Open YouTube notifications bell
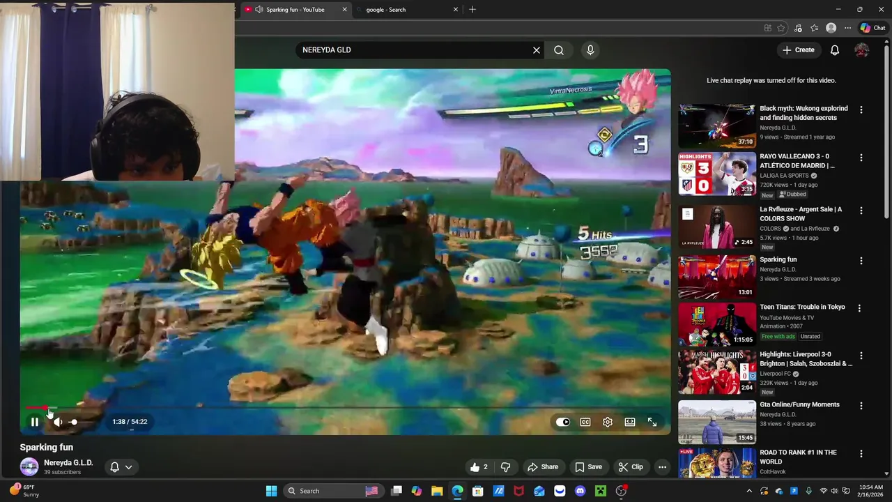 [835, 50]
